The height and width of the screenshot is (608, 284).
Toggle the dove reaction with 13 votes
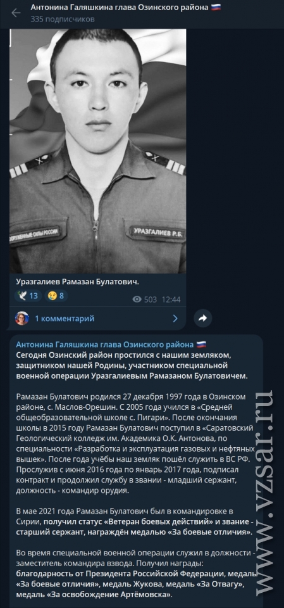tap(28, 296)
